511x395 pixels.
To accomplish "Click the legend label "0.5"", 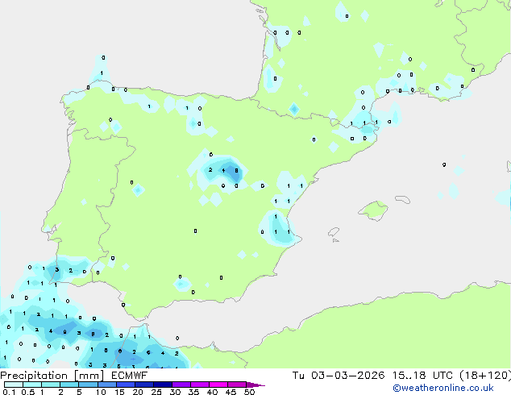I will point(28,392).
